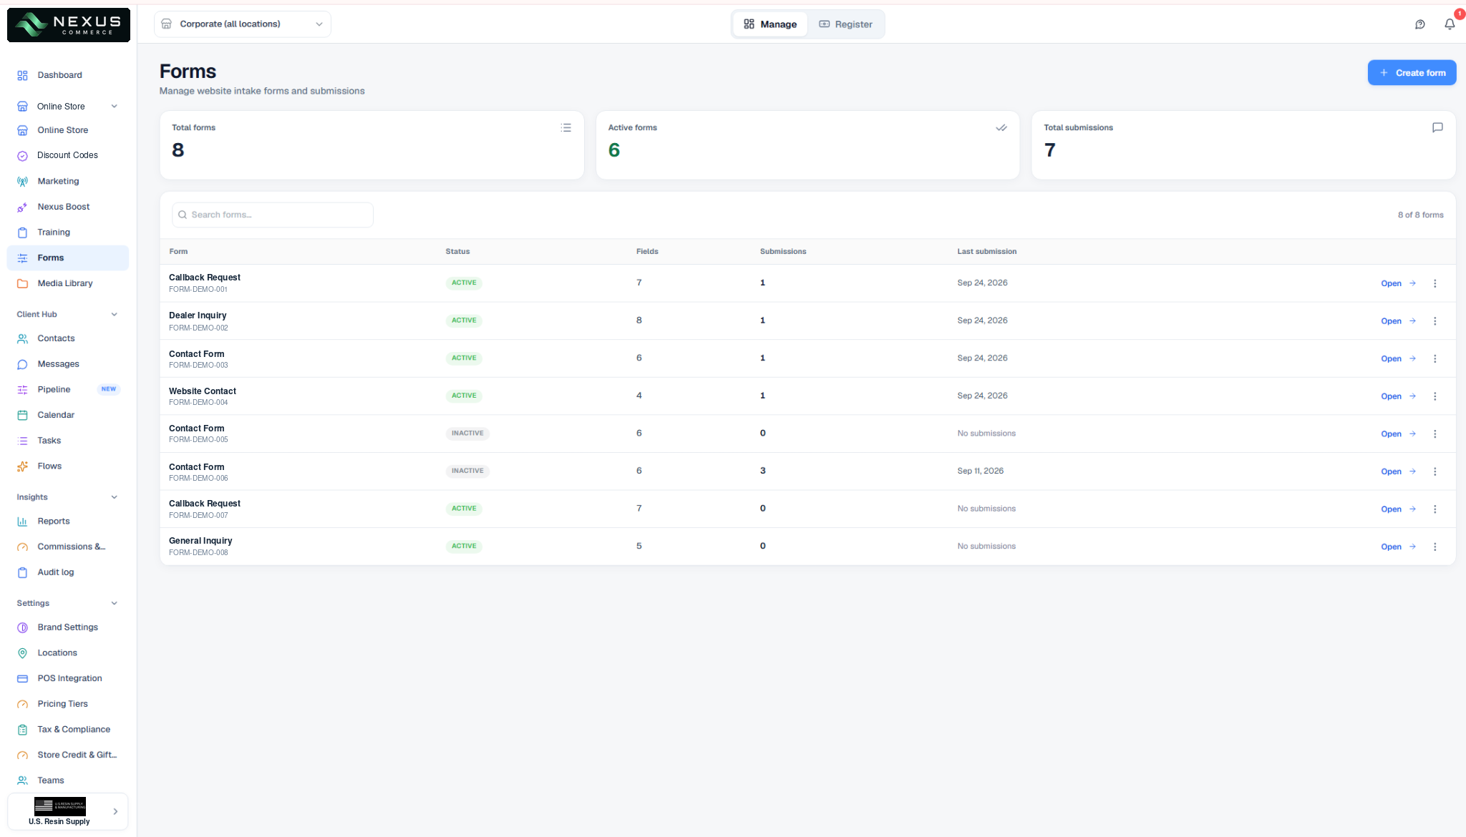Open Store Credit & Gift in the sidebar
1466x837 pixels.
(68, 755)
